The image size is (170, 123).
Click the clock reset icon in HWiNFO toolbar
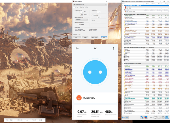(155, 117)
